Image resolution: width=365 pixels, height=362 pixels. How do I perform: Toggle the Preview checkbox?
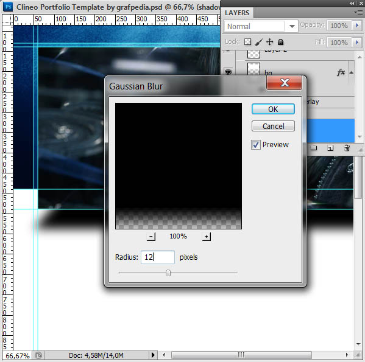coord(255,145)
